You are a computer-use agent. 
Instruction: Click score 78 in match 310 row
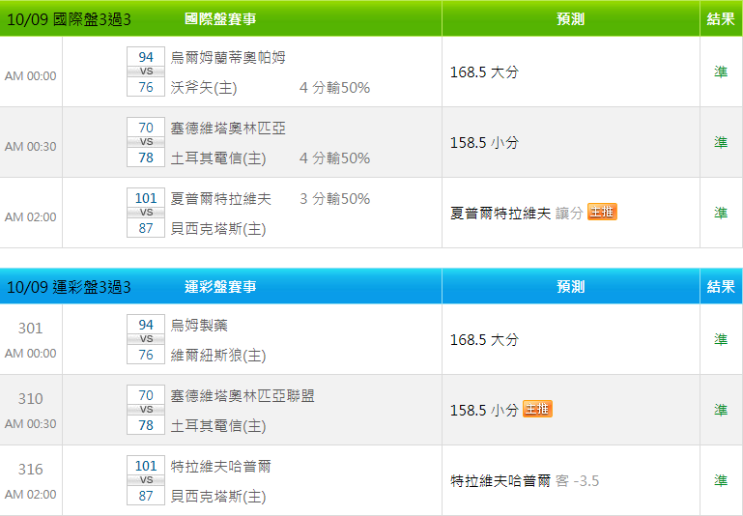pyautogui.click(x=146, y=425)
